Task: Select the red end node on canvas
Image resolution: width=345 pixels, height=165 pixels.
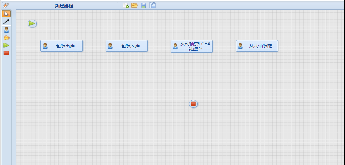Action: pos(193,104)
